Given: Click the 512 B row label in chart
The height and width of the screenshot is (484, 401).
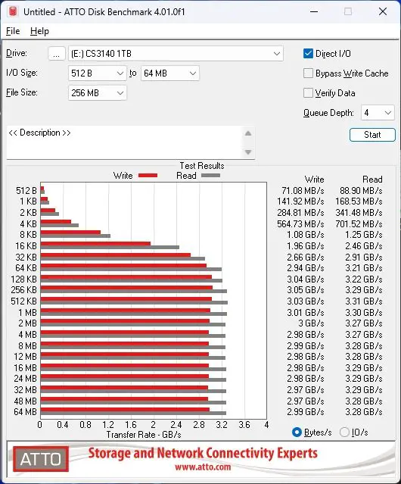Looking at the screenshot, I should (x=26, y=191).
